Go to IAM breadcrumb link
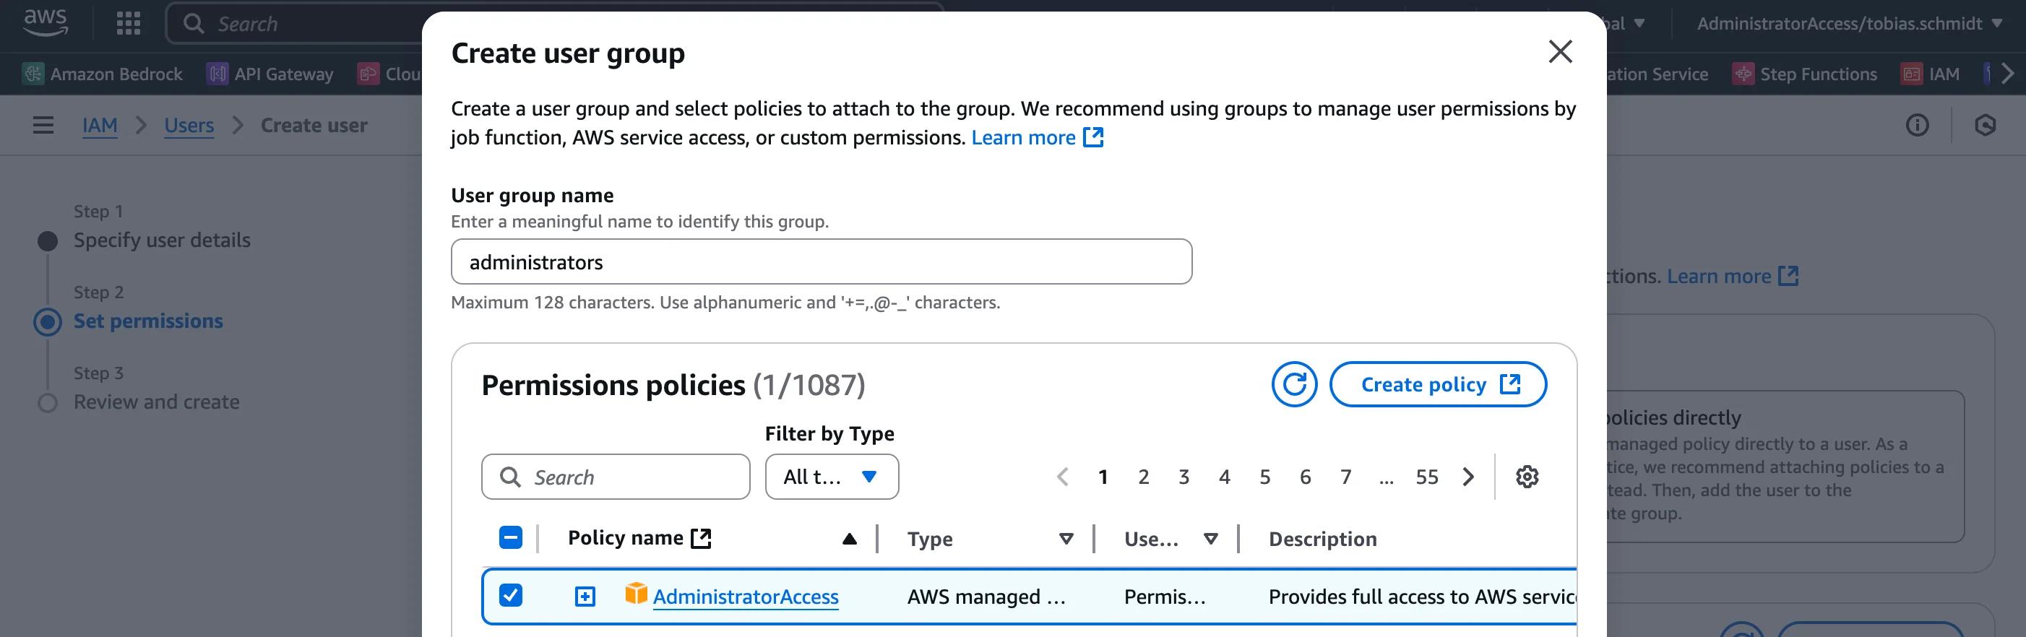 (x=100, y=125)
